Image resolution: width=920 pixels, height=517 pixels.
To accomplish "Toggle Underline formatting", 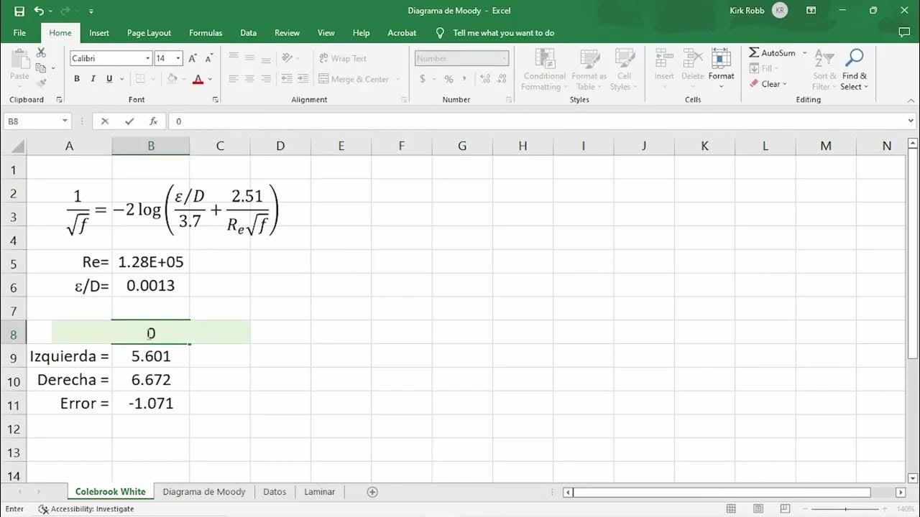I will coord(109,79).
